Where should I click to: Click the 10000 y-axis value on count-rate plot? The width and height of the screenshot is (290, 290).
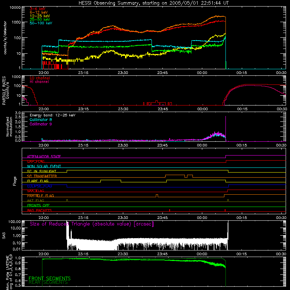[x=15, y=8]
